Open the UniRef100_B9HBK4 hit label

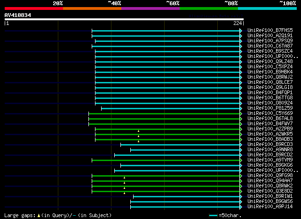click(270, 72)
